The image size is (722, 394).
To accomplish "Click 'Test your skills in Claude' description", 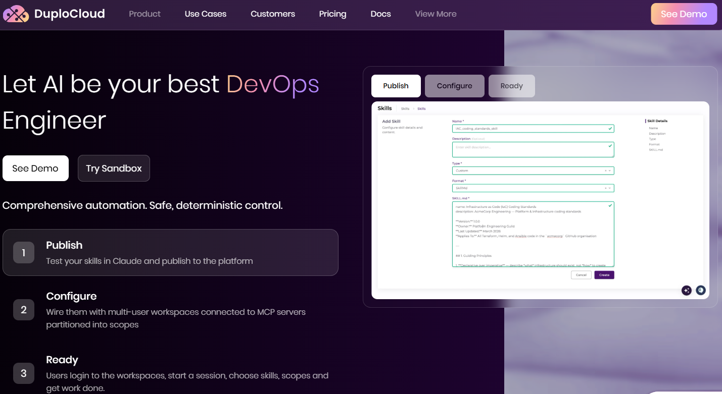I will click(x=150, y=261).
